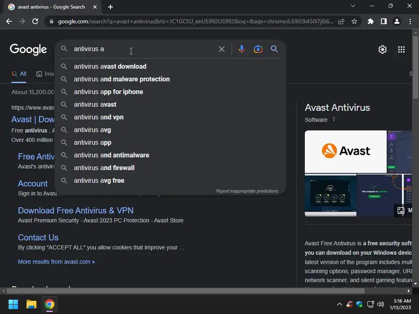This screenshot has width=419, height=314.
Task: Select suggestion antivirus and vpn
Action: coord(170,117)
